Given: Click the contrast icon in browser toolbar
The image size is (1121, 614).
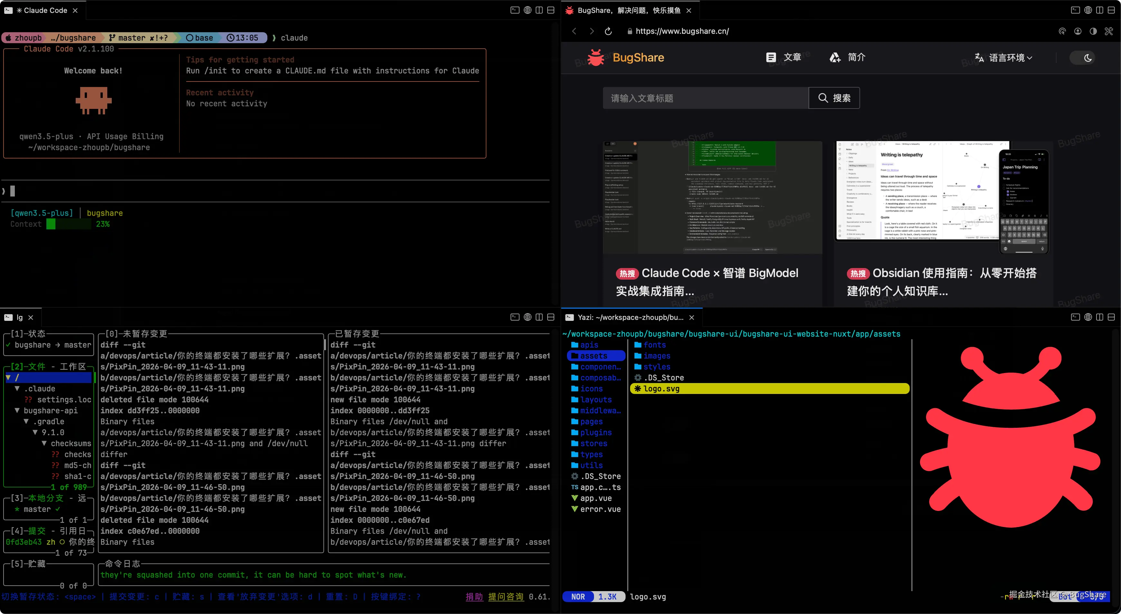Looking at the screenshot, I should [x=1093, y=31].
